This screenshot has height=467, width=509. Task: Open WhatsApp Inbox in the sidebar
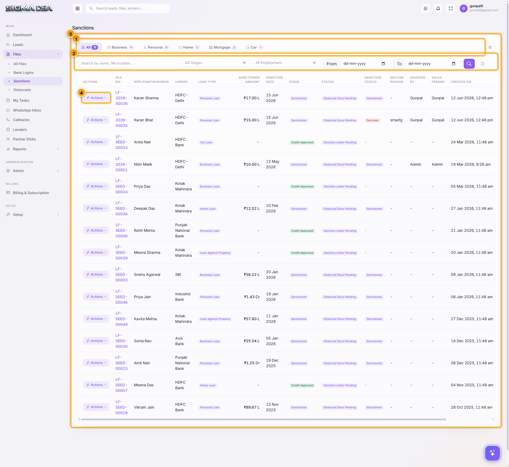(x=33, y=110)
